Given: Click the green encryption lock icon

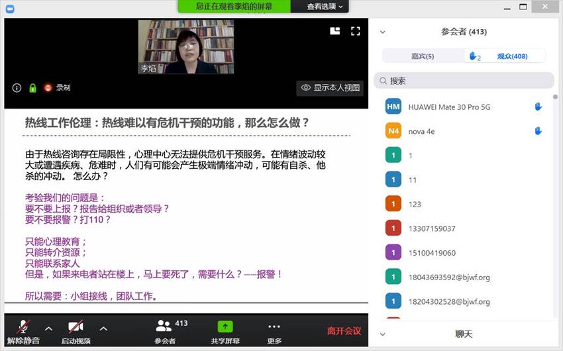Looking at the screenshot, I should coord(32,88).
